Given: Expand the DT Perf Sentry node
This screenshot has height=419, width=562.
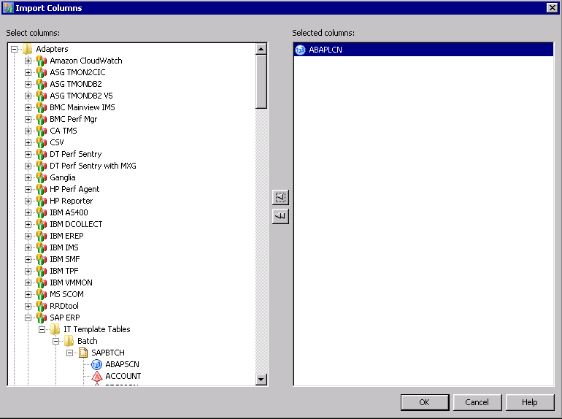Looking at the screenshot, I should point(28,155).
